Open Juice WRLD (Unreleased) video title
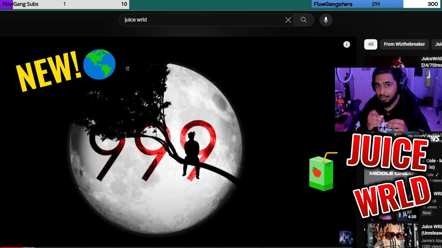This screenshot has width=442, height=248. (431, 230)
